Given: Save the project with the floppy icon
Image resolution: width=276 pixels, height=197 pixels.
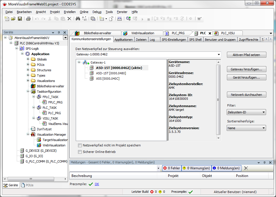Looking at the screenshot, I should pyautogui.click(x=20, y=19).
